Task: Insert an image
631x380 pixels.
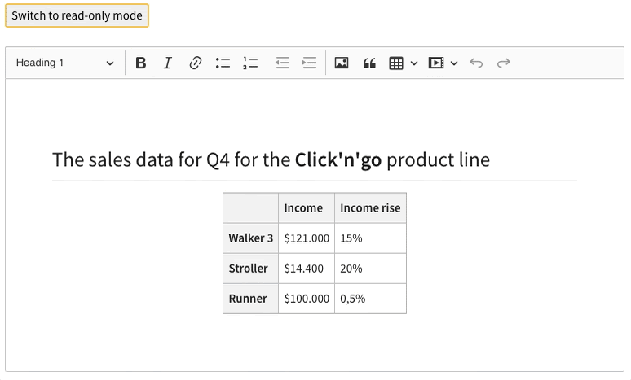Action: 342,63
